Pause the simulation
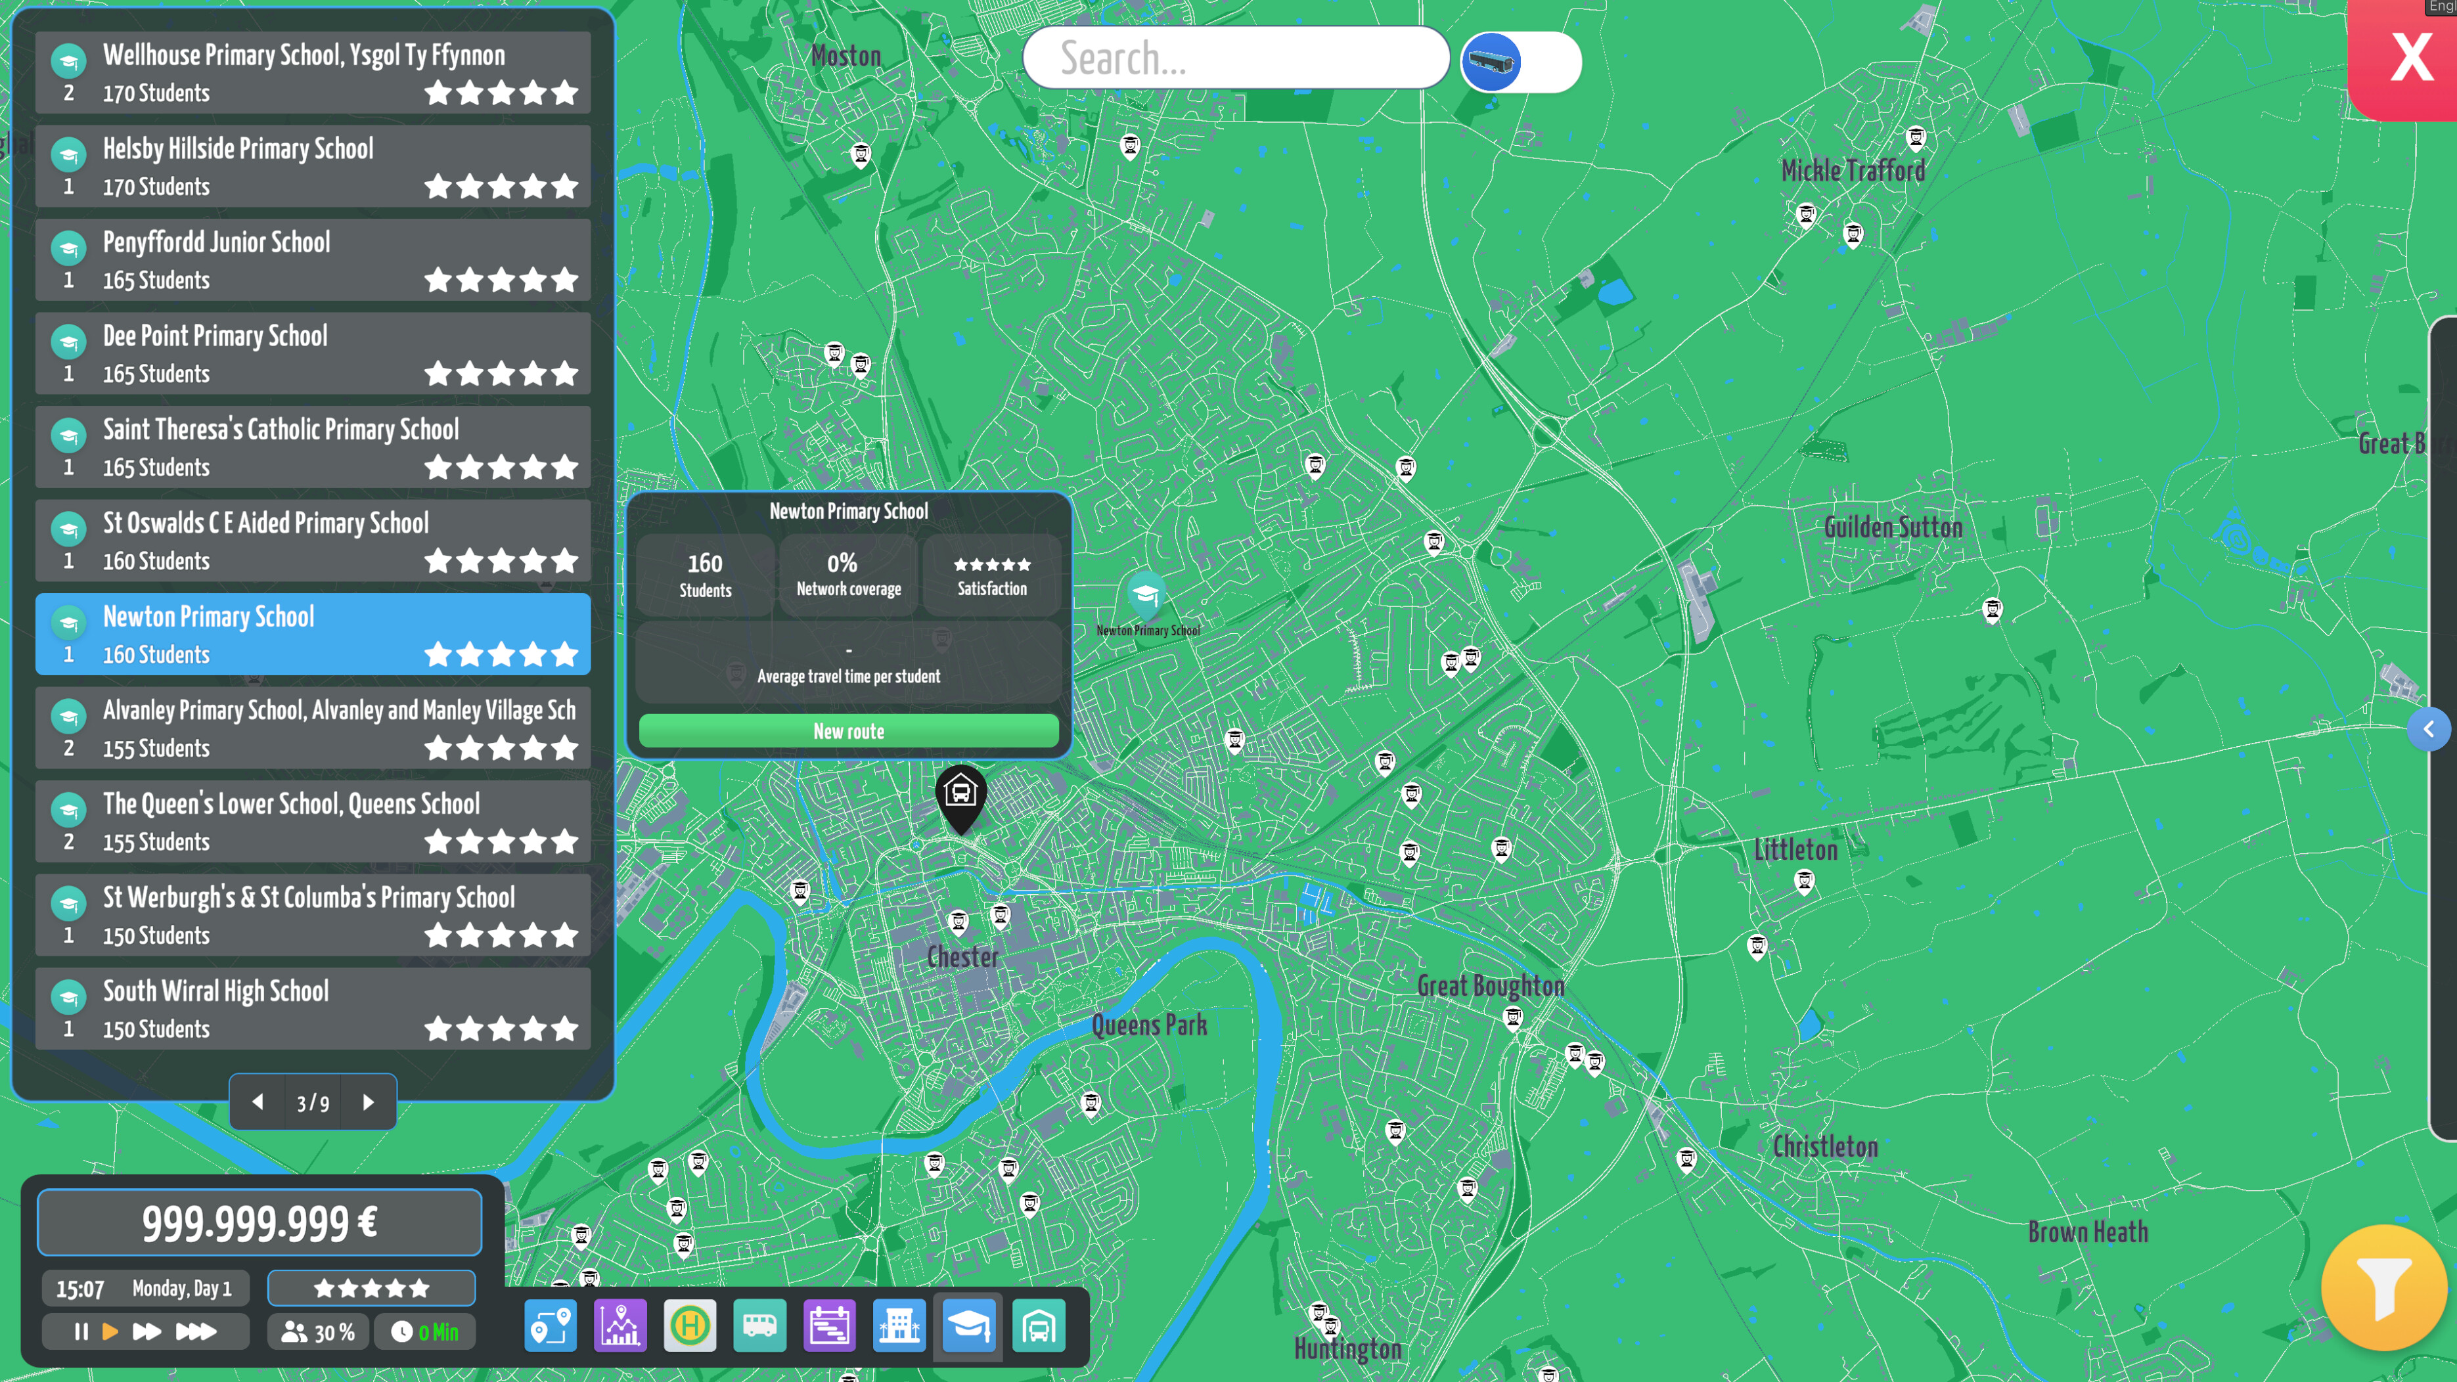Screen dimensions: 2457x1382 click(80, 1331)
